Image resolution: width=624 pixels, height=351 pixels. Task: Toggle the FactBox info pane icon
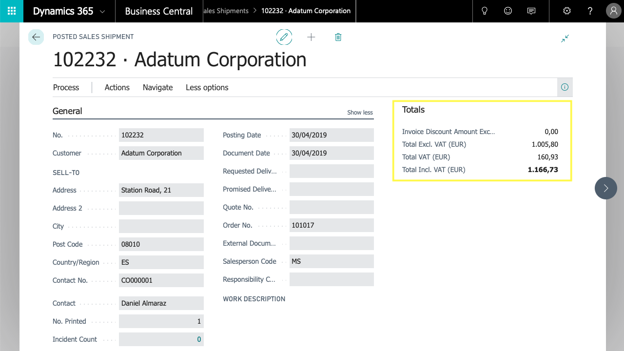point(565,87)
